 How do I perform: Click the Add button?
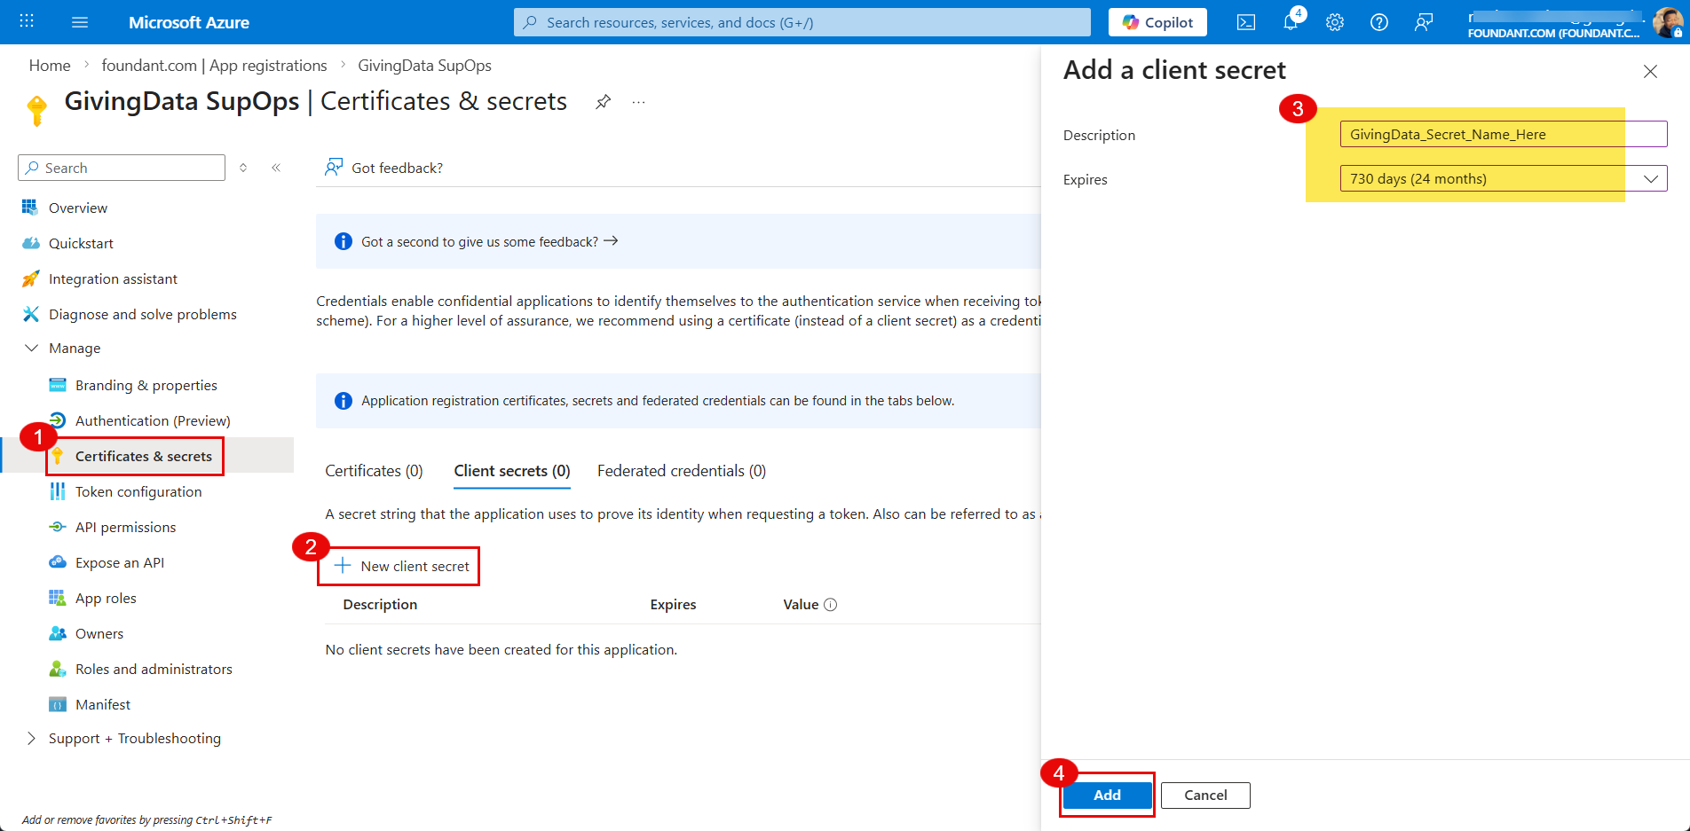pos(1107,796)
